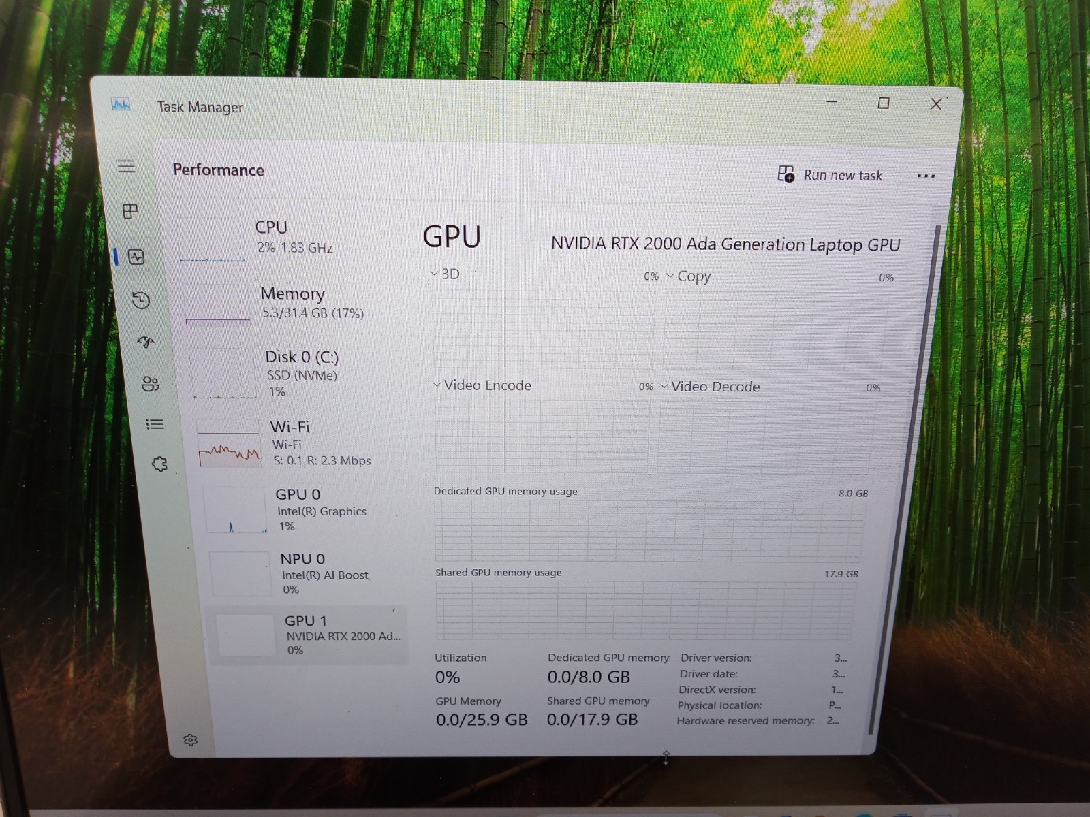The height and width of the screenshot is (817, 1090).
Task: Click the 'Performance' page heading
Action: (218, 170)
